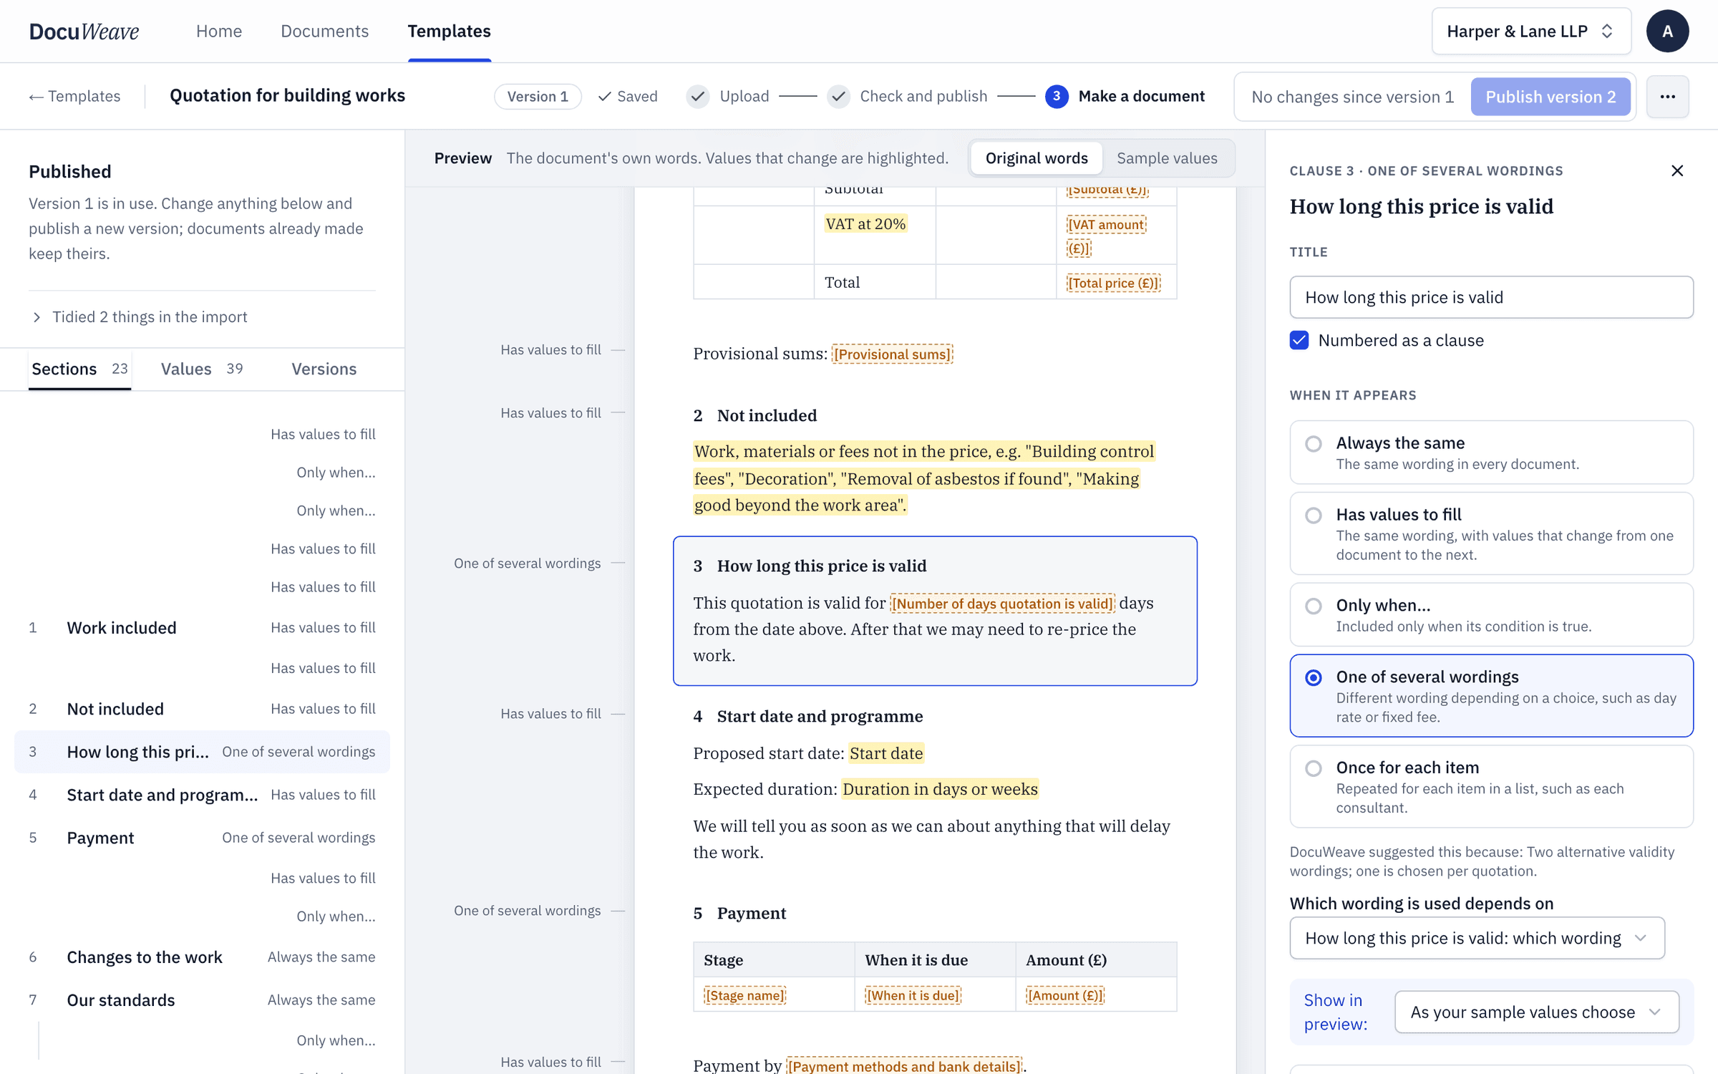Select Always the same option
The image size is (1718, 1074).
1491,453
